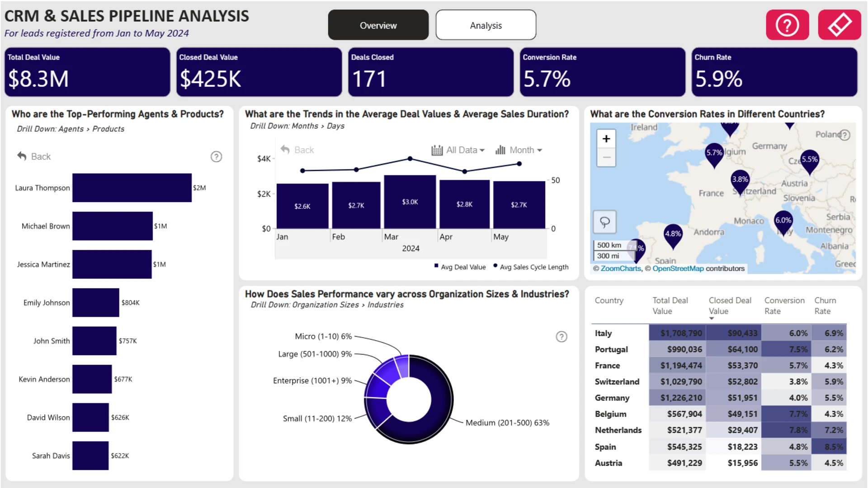
Task: Go back in the agents bar chart
Action: [34, 156]
